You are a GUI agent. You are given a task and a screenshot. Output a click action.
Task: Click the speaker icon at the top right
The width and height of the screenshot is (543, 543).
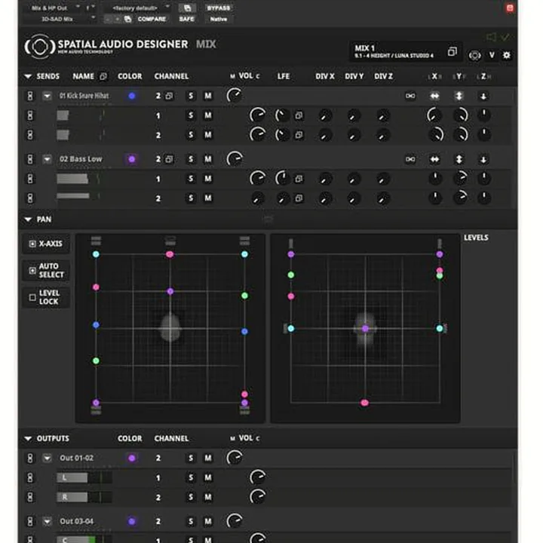click(491, 37)
